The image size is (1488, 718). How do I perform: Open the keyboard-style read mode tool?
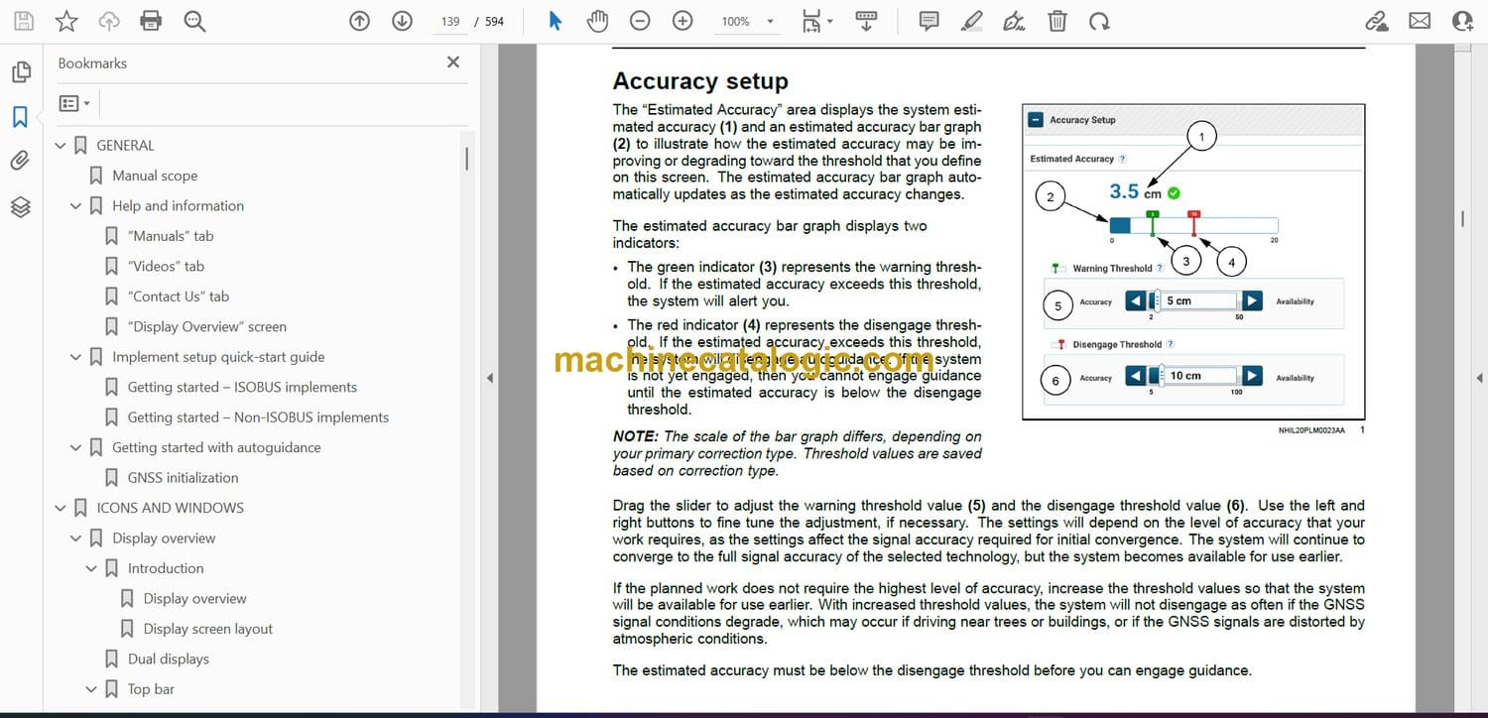pyautogui.click(x=866, y=21)
